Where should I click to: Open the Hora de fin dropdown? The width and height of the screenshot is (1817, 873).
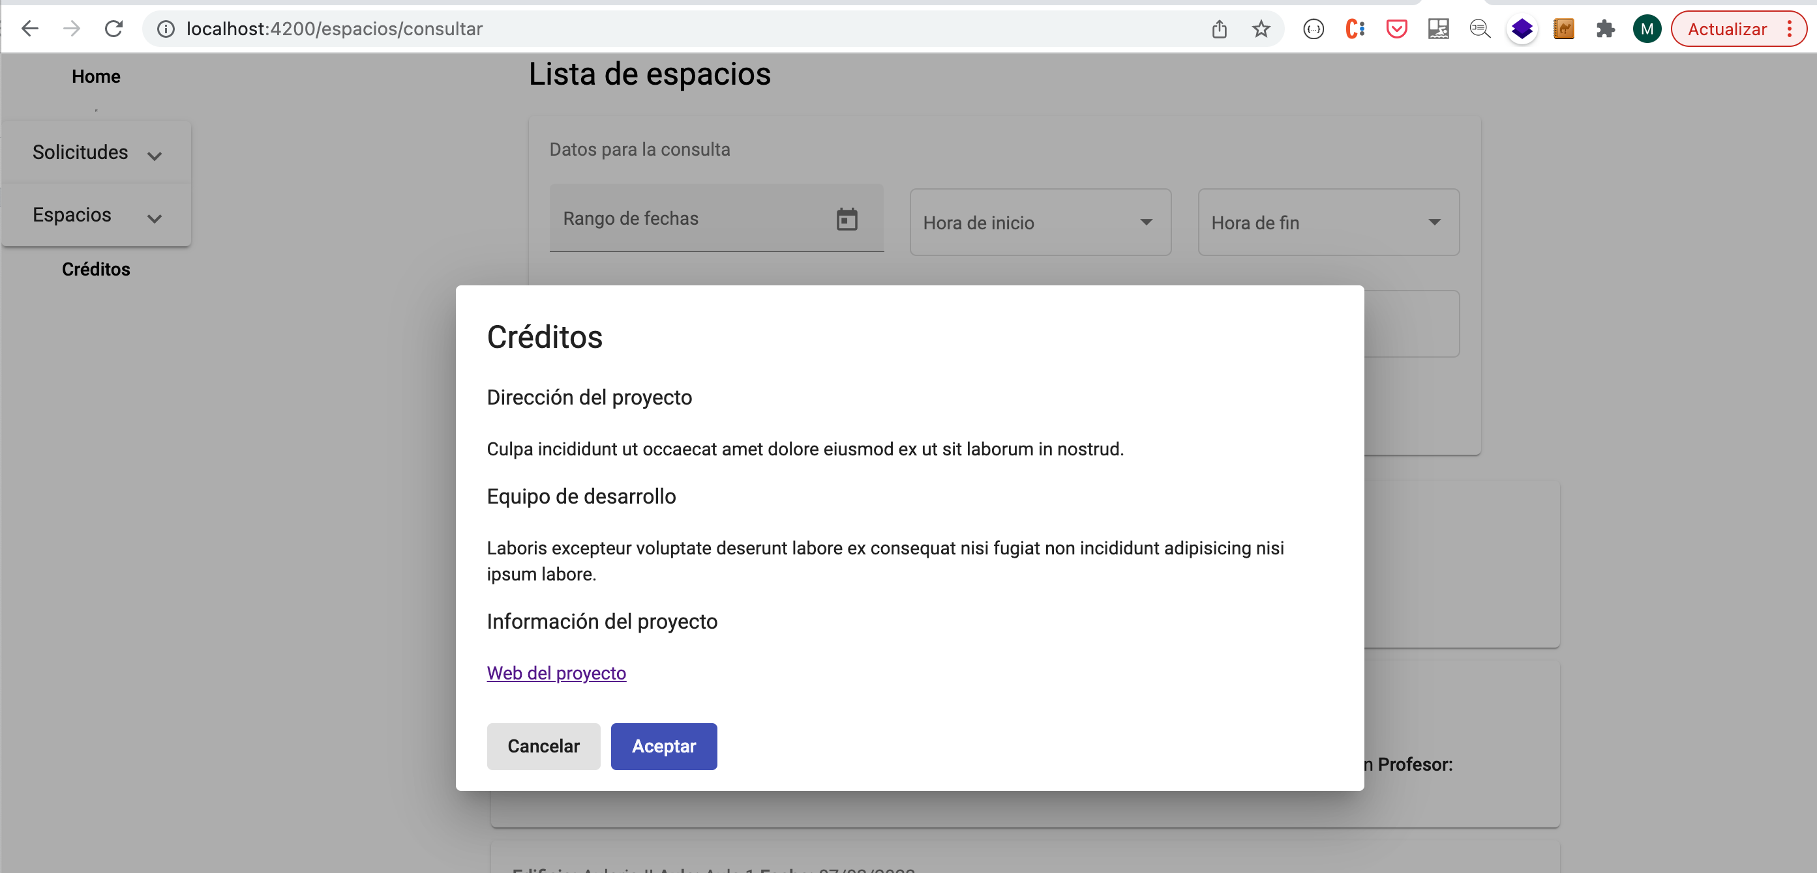click(x=1329, y=222)
